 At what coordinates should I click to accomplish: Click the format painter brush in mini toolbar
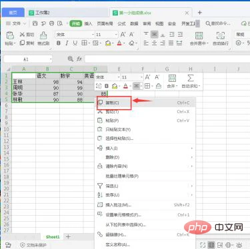[x=159, y=86]
